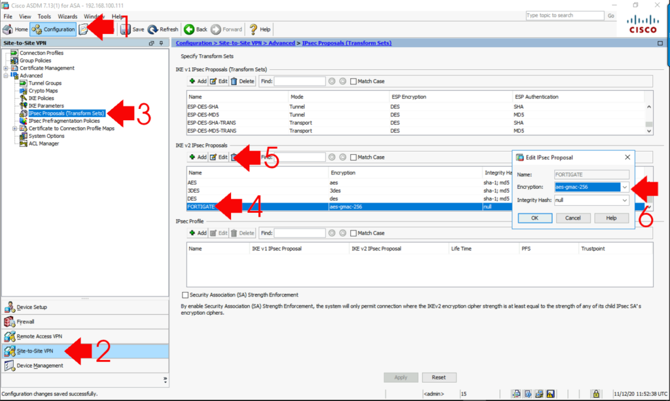Confirm the dialog with OK

point(535,218)
